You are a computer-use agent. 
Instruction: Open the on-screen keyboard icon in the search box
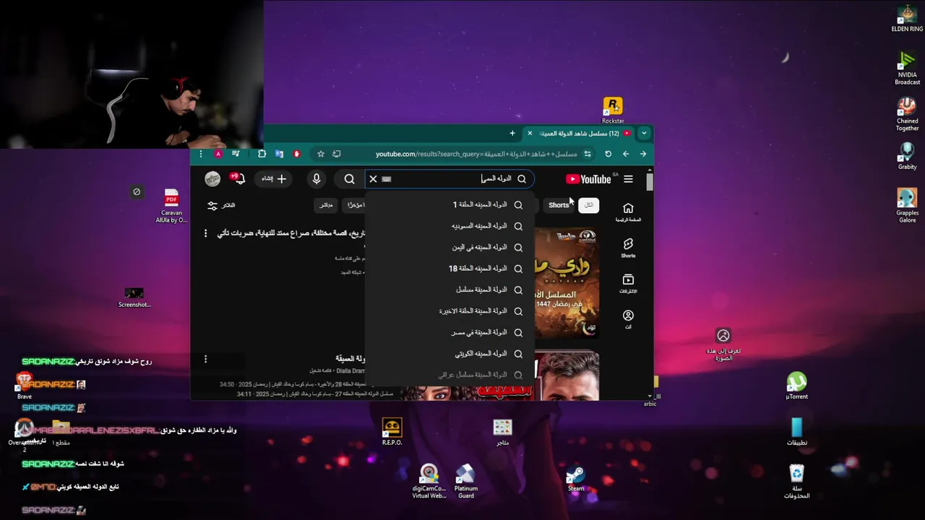[x=386, y=179]
